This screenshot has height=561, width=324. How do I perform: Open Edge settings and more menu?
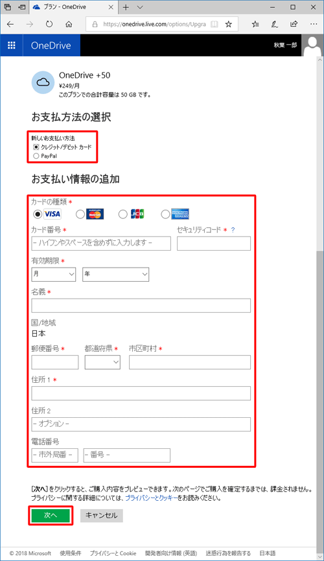point(314,24)
